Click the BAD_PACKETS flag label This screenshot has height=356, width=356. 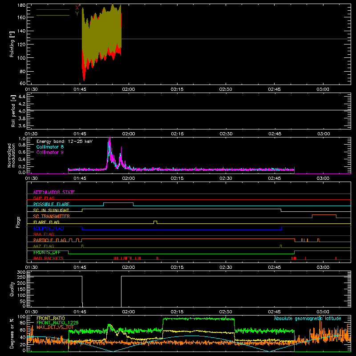(49, 258)
